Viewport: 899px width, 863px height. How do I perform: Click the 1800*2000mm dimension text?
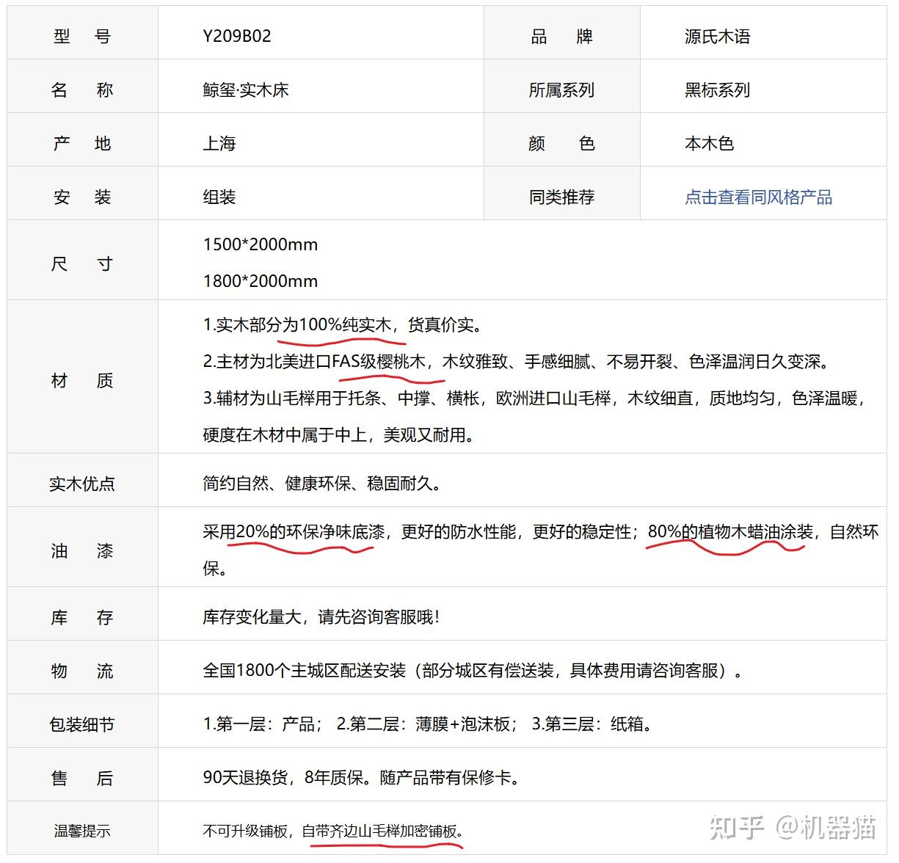click(x=260, y=280)
